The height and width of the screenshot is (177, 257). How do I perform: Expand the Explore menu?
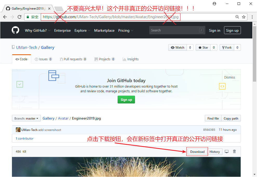82,30
